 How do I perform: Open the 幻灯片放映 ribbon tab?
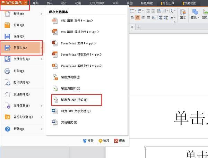click(x=97, y=3)
